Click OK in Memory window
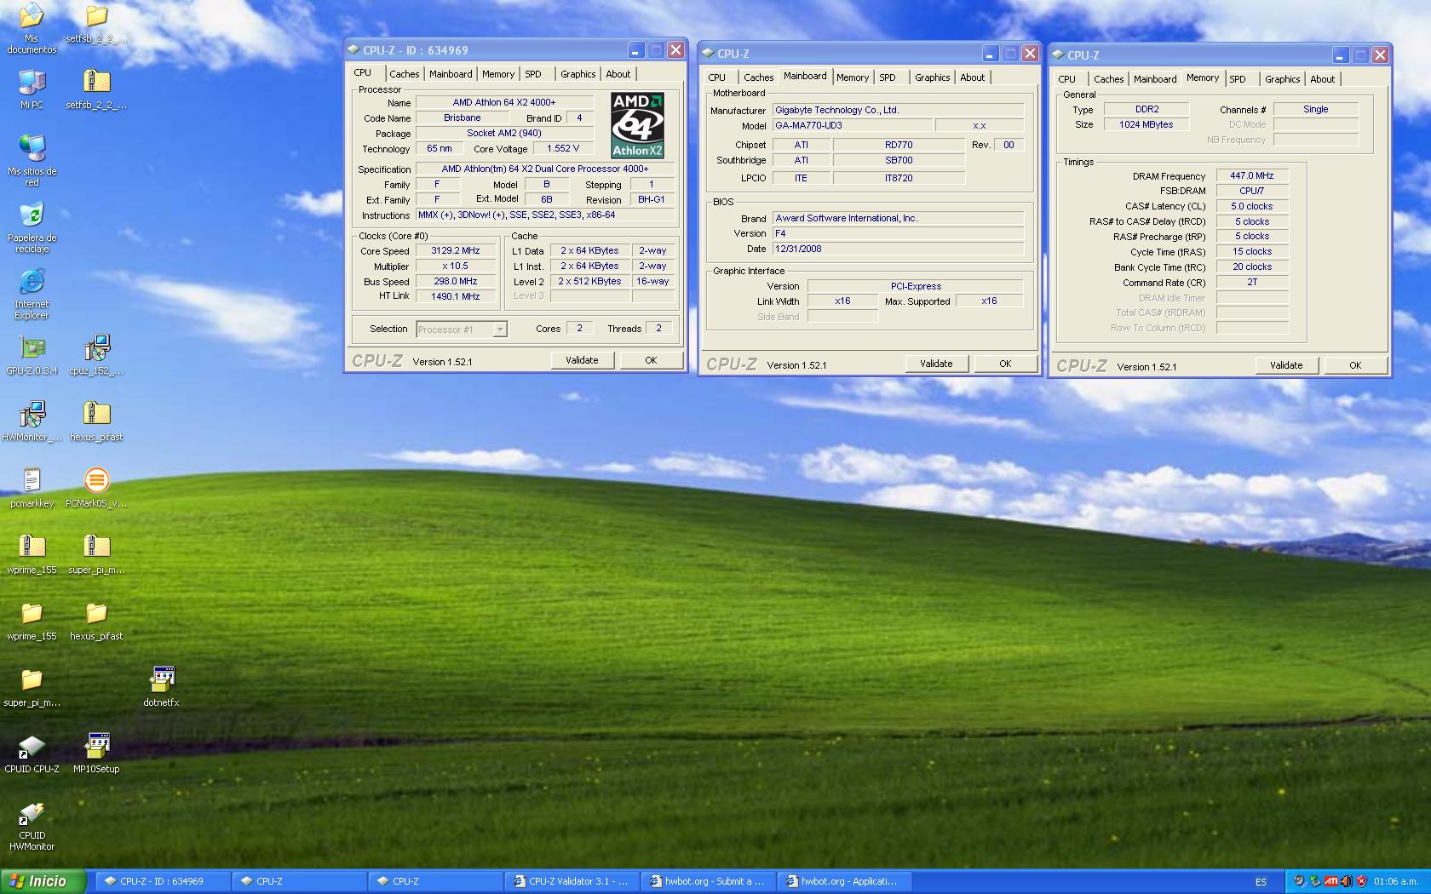Viewport: 1431px width, 894px height. [x=1355, y=365]
